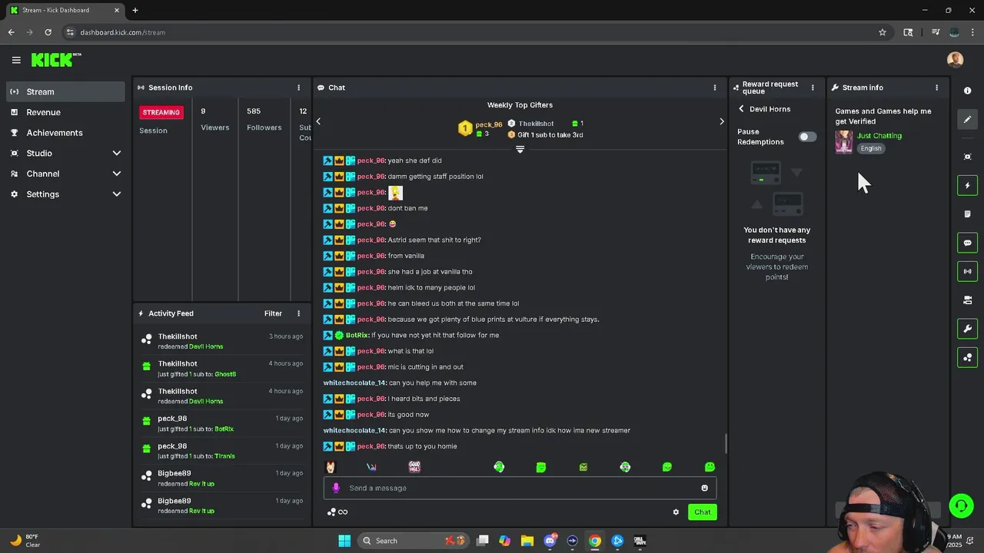Collapse the Weekly Top Gifters banner

click(x=520, y=149)
